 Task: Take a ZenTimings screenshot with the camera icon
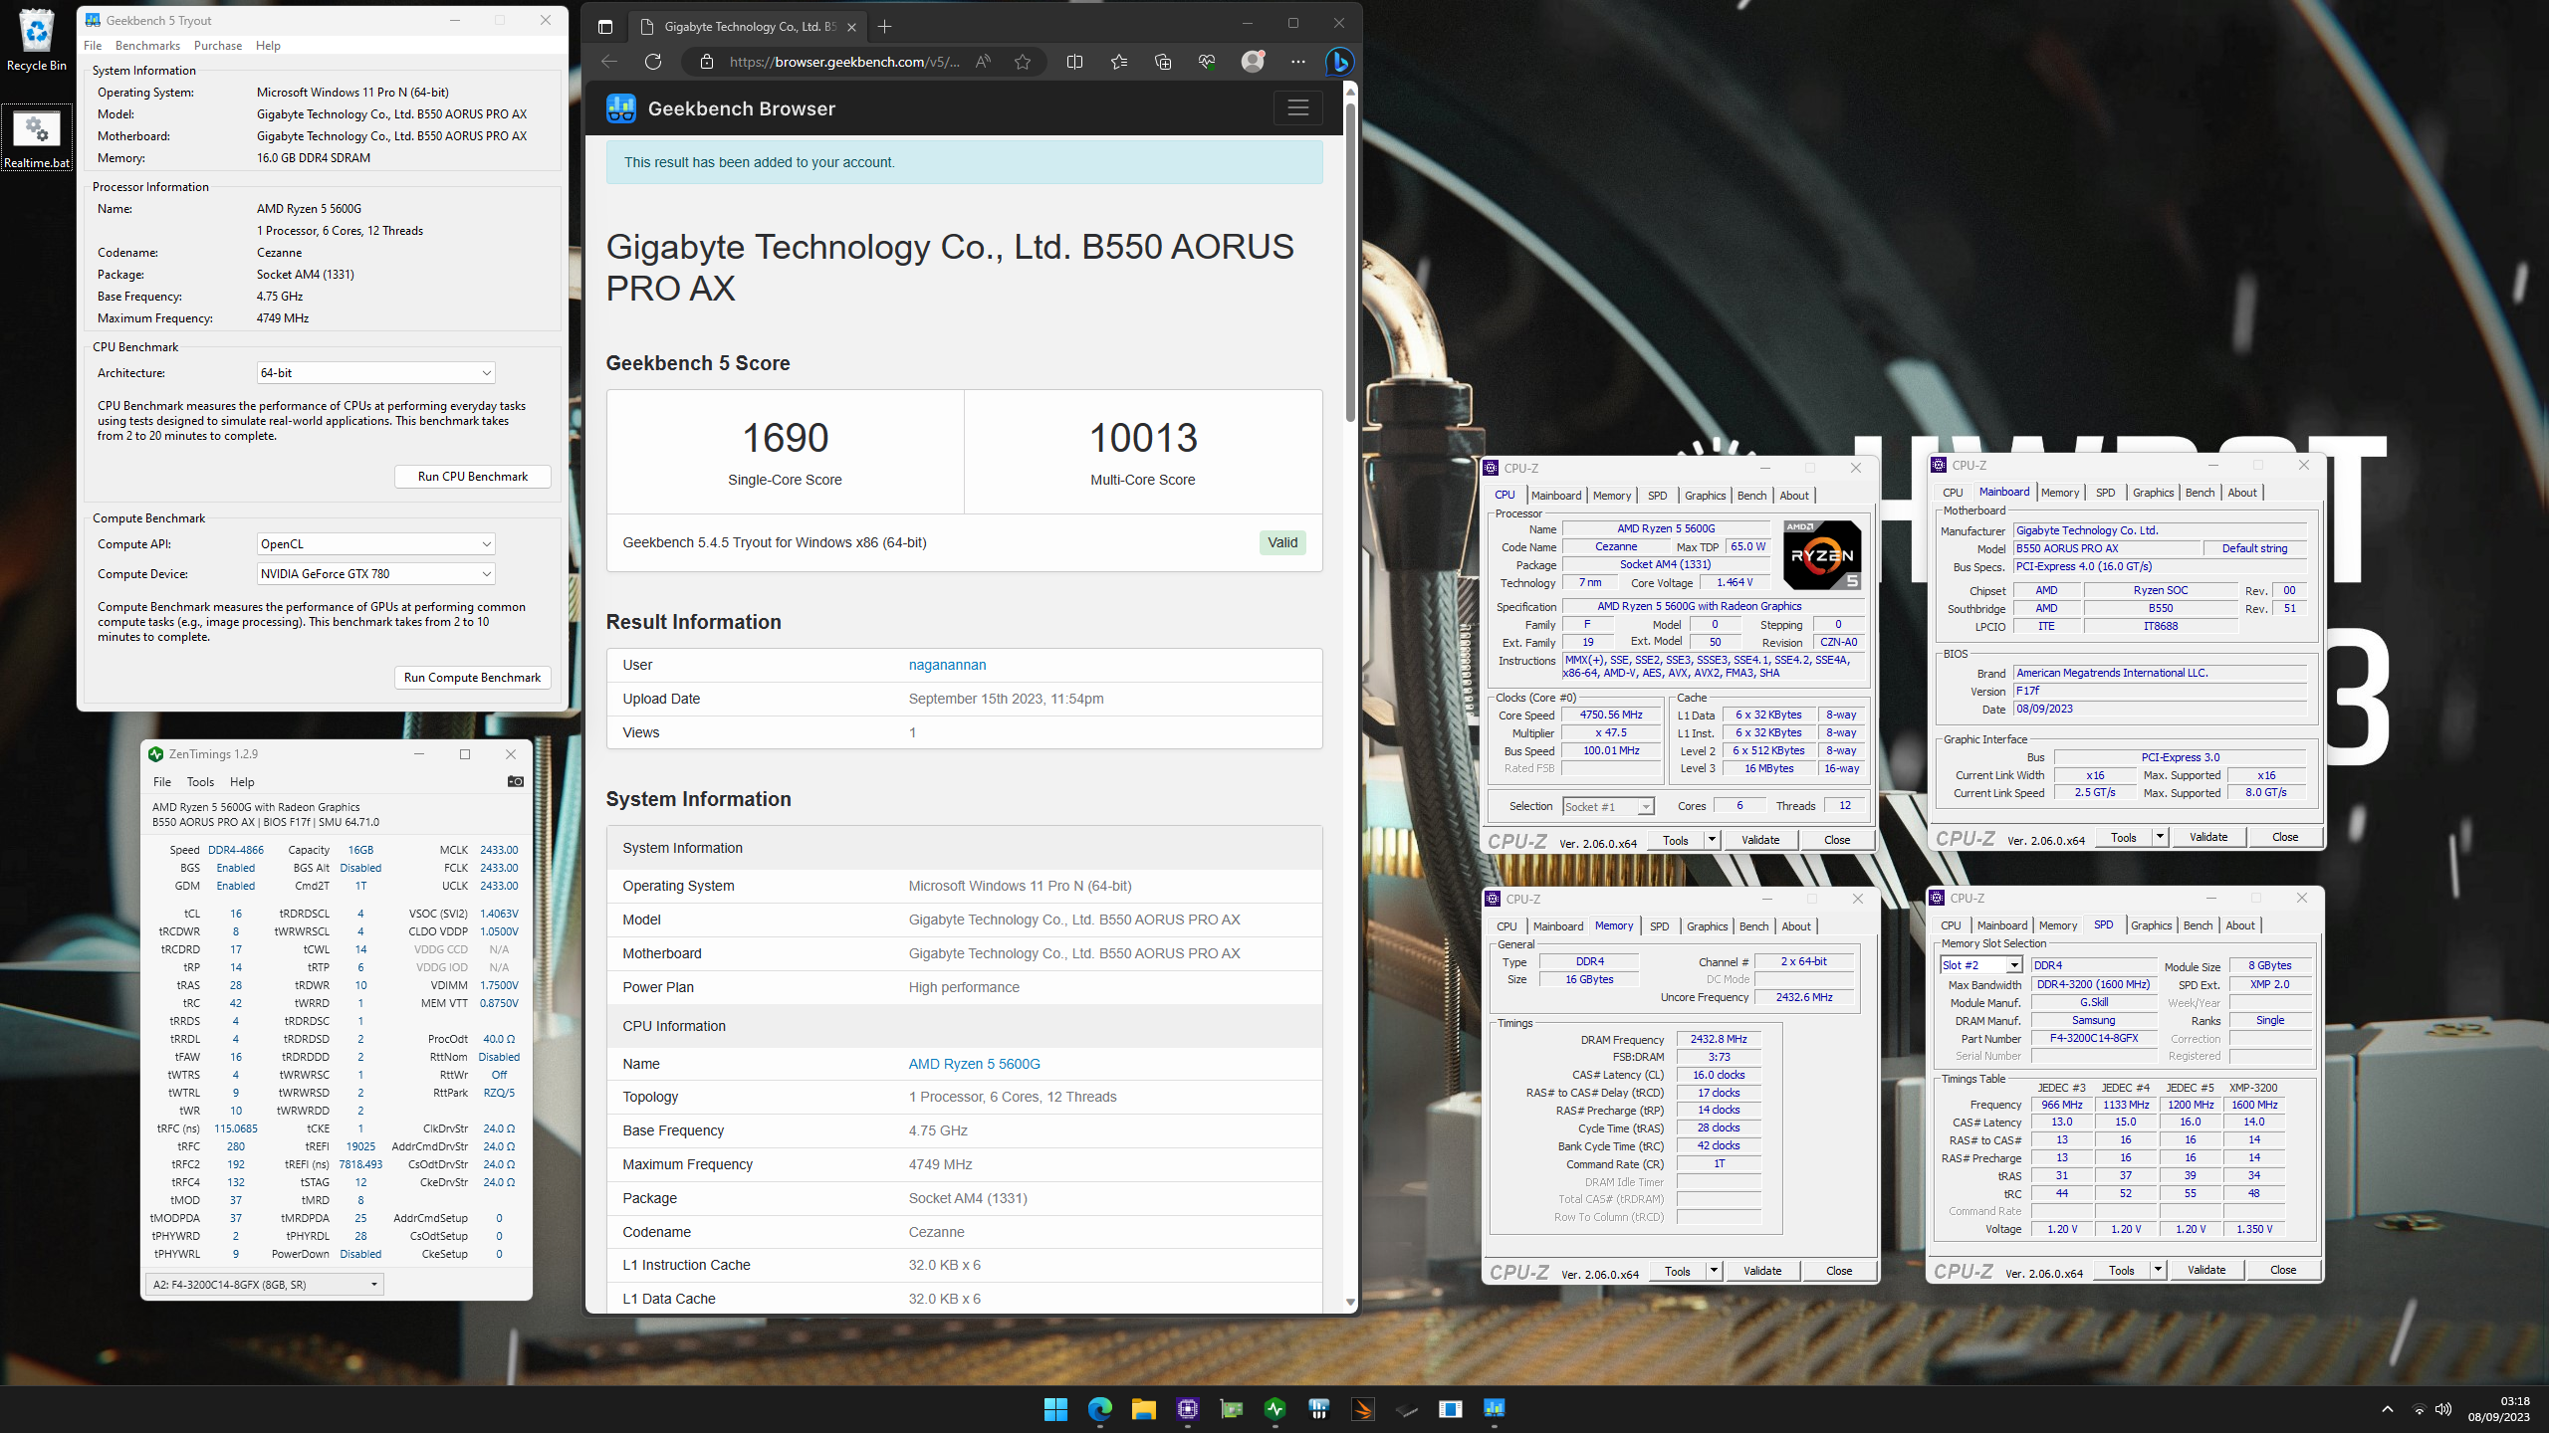click(x=515, y=782)
